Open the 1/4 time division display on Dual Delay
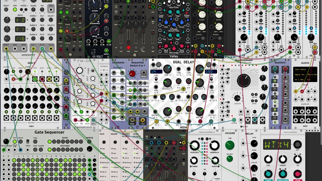This screenshot has height=181, width=322. [x=156, y=72]
